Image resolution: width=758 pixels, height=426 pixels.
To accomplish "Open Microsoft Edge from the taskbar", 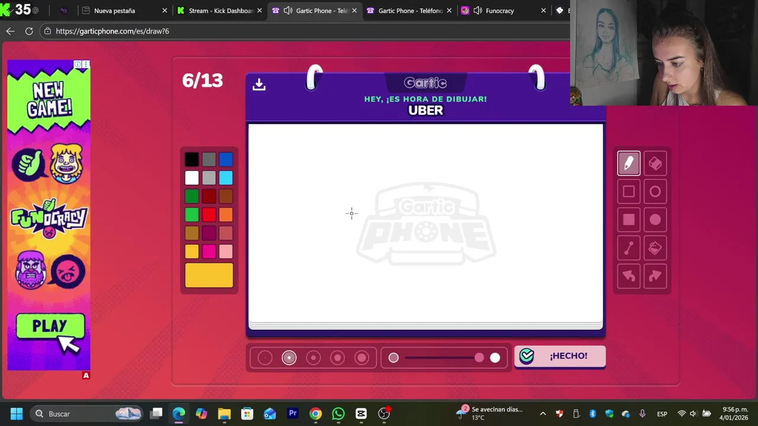I will click(x=179, y=414).
